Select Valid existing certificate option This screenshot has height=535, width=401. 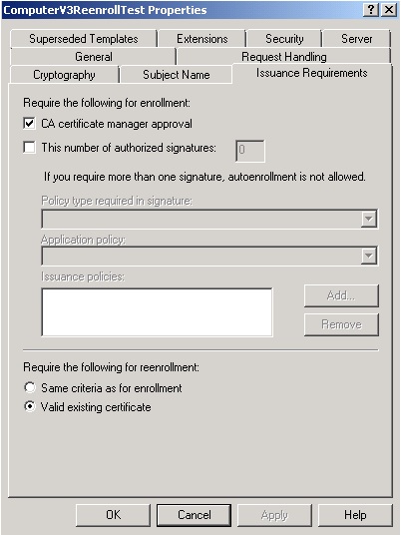coord(30,406)
